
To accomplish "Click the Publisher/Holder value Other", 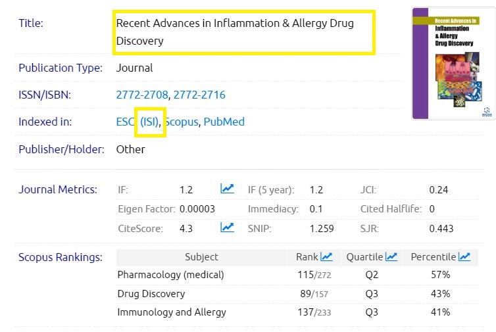I will tap(130, 149).
